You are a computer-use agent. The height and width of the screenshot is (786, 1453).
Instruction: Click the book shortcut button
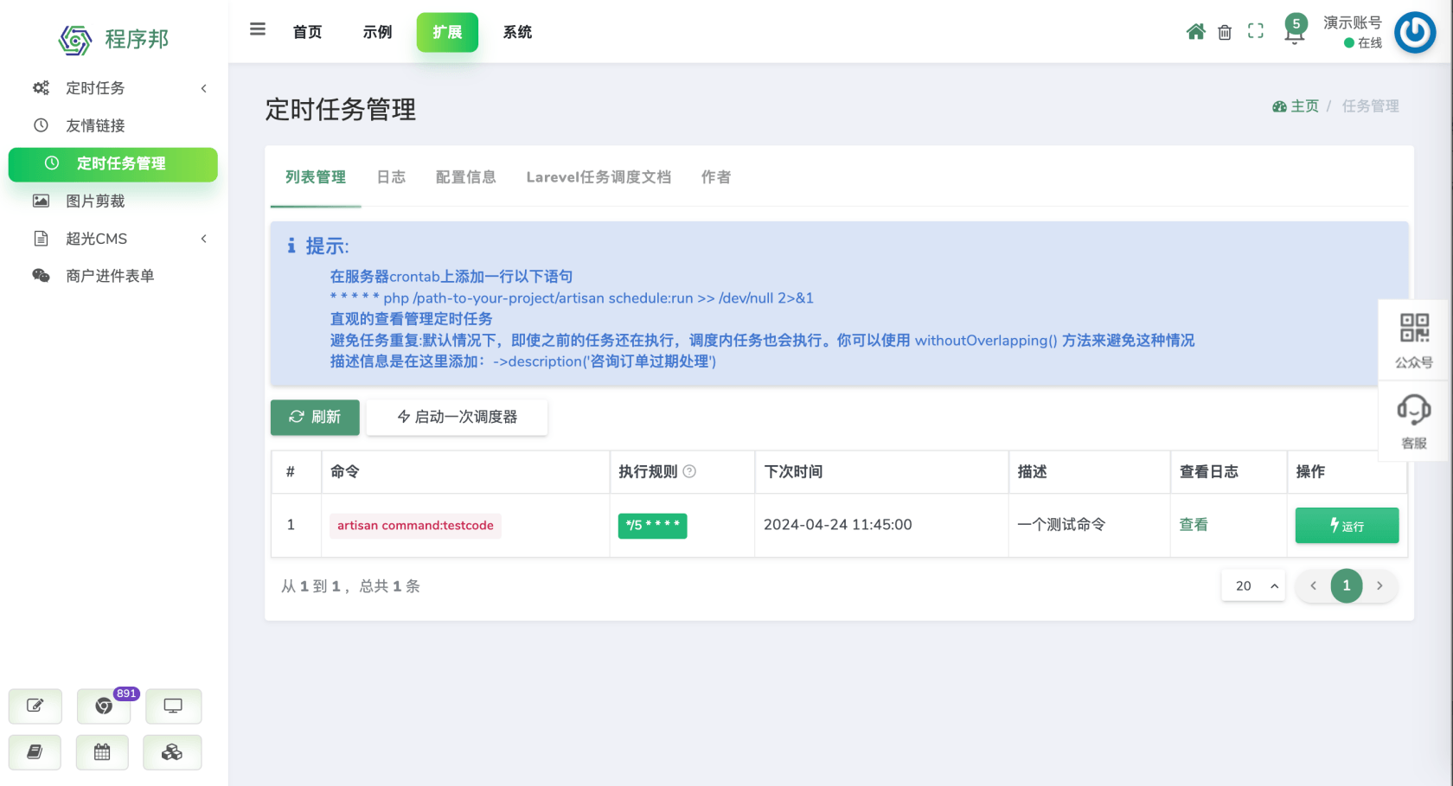[x=35, y=752]
